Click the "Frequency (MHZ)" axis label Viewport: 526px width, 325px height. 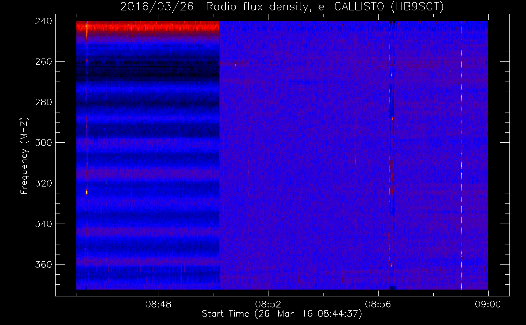point(24,156)
